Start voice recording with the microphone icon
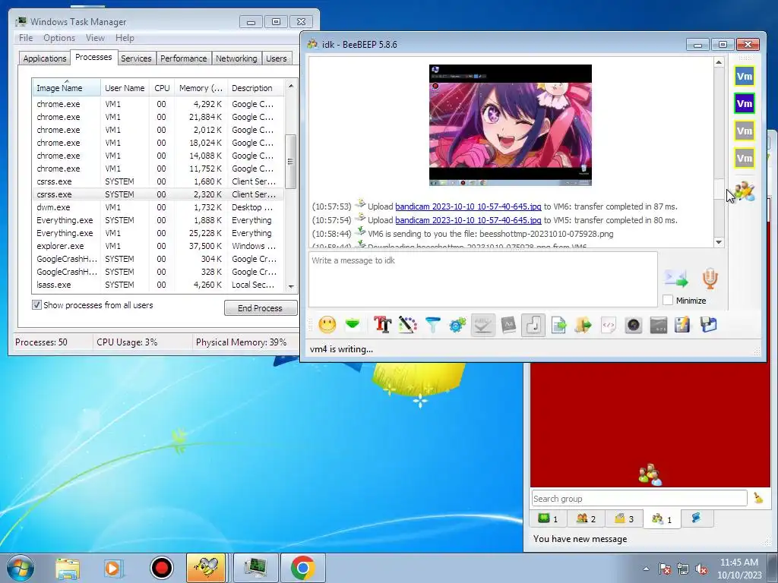Viewport: 778px width, 583px height. click(710, 279)
